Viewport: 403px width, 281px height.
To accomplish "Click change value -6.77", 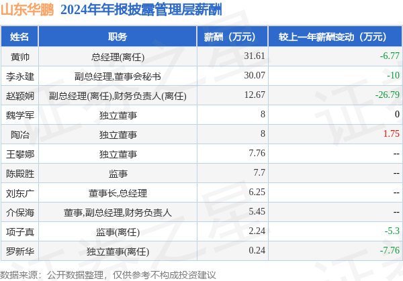I will [x=390, y=56].
